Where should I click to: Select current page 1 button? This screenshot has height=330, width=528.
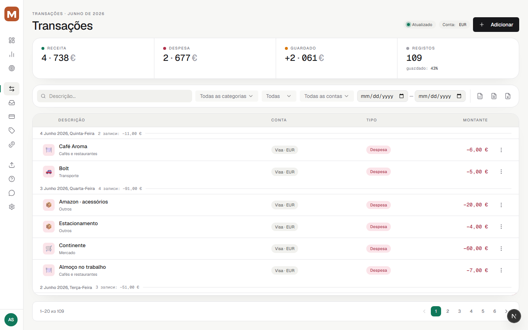click(x=436, y=311)
